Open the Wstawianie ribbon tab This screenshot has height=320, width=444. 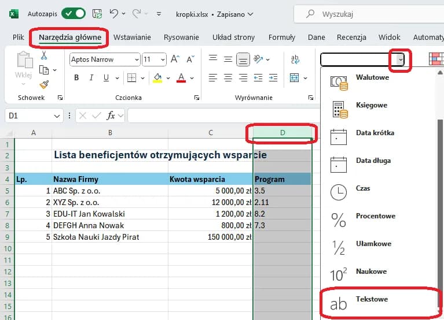pos(132,38)
